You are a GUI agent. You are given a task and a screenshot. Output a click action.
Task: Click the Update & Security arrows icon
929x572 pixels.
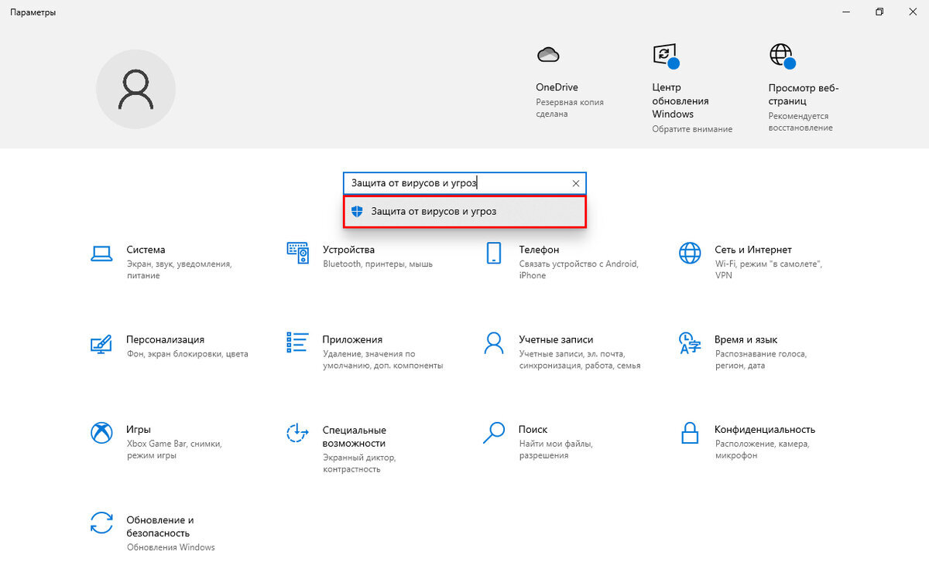tap(101, 523)
